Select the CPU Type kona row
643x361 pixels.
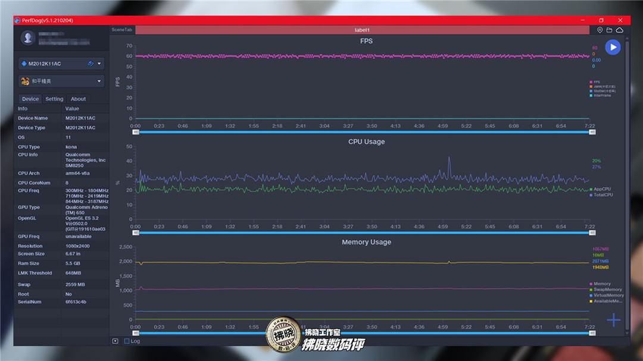[61, 147]
